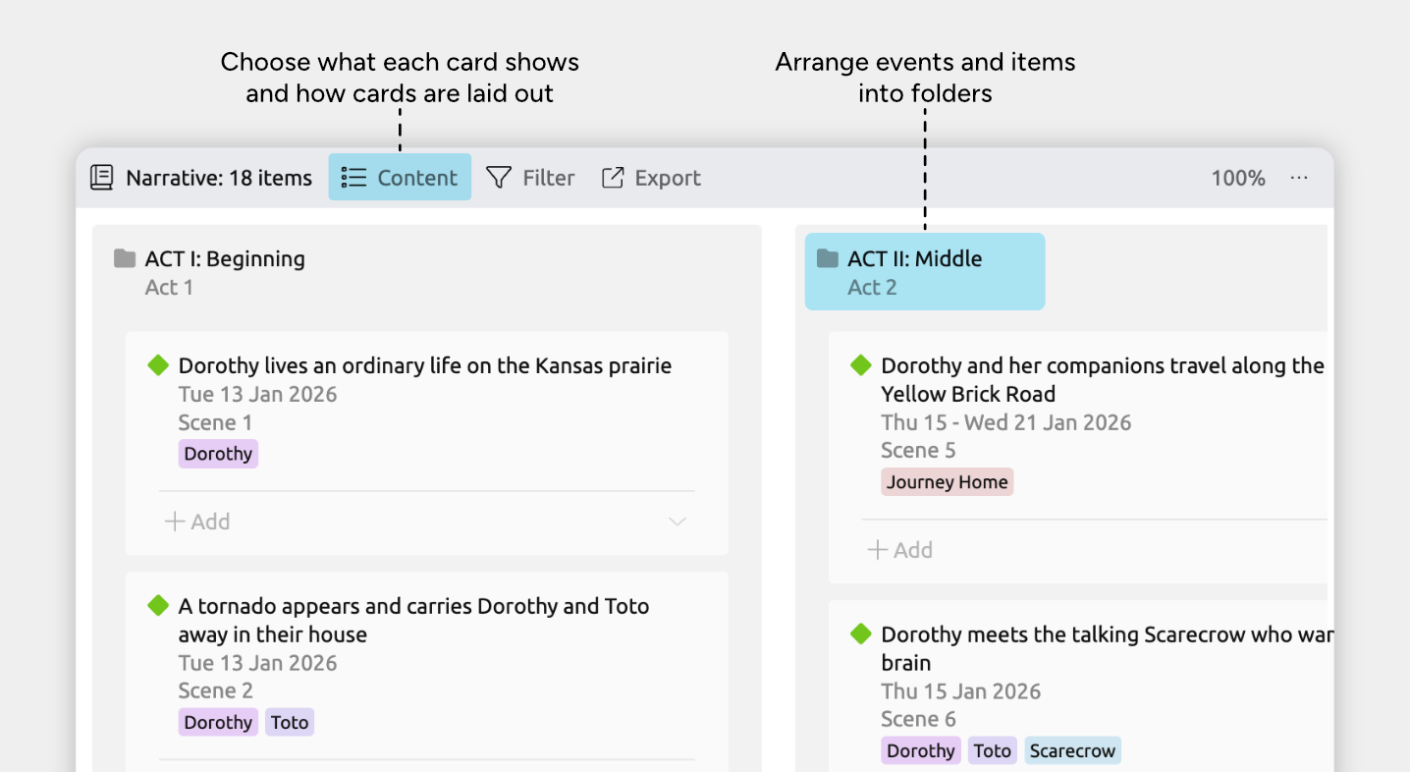
Task: Open the Filter menu
Action: pyautogui.click(x=530, y=178)
